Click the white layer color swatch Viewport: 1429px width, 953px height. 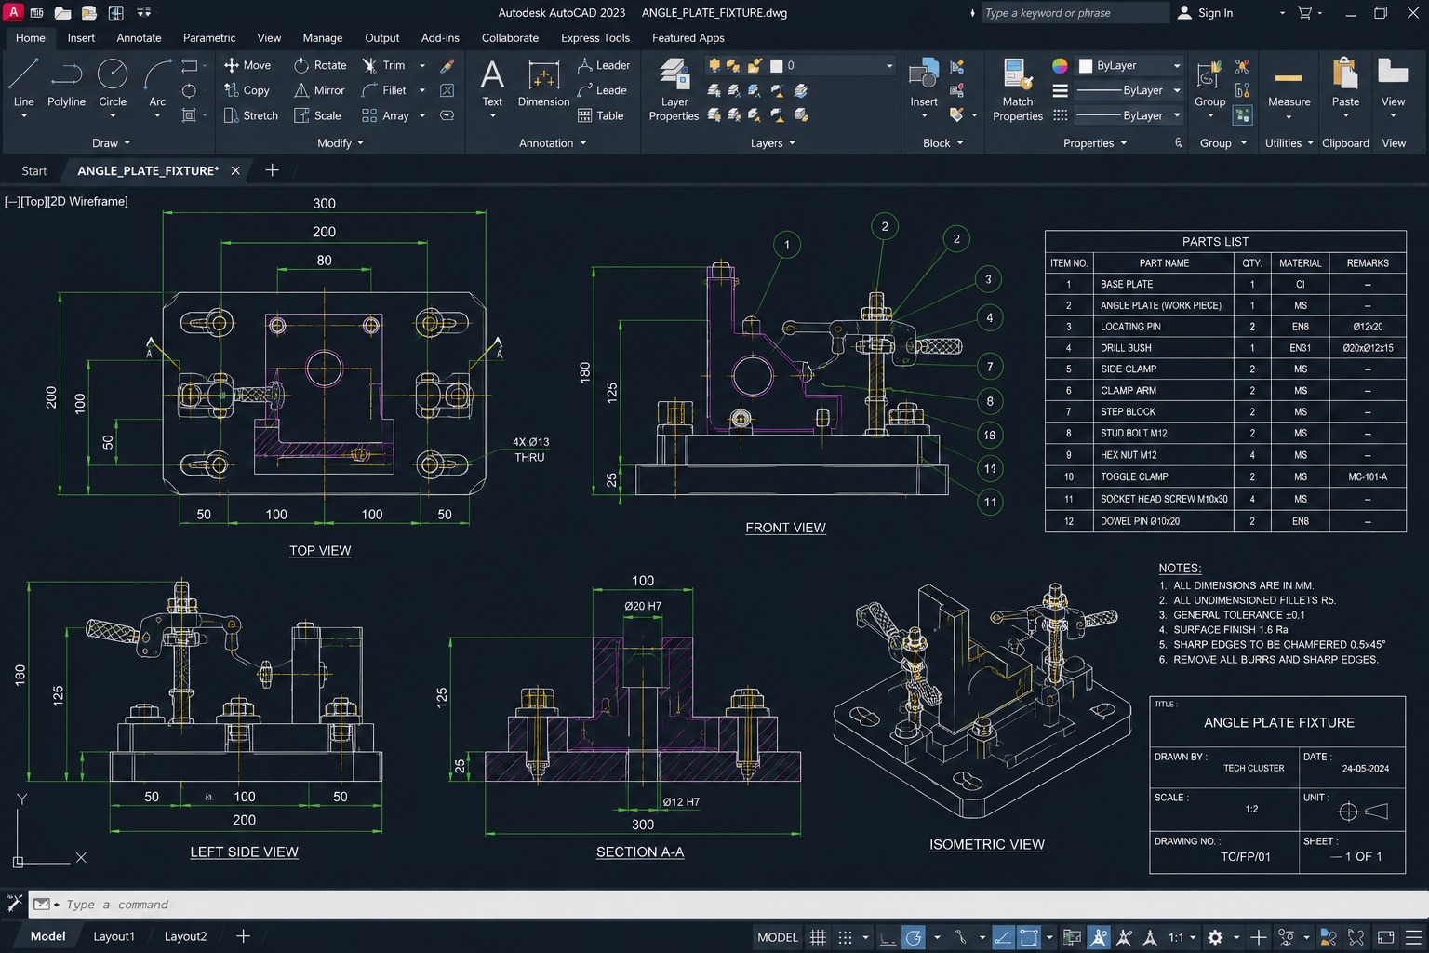(x=776, y=66)
